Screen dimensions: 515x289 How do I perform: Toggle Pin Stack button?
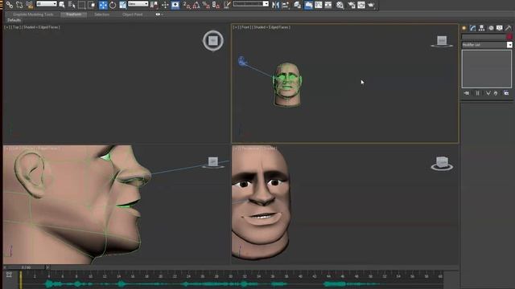pos(467,93)
